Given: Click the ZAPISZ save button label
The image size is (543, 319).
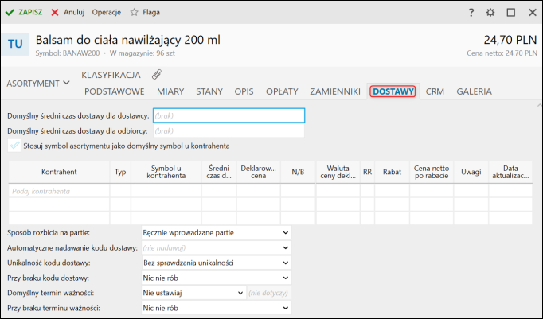Looking at the screenshot, I should 30,12.
